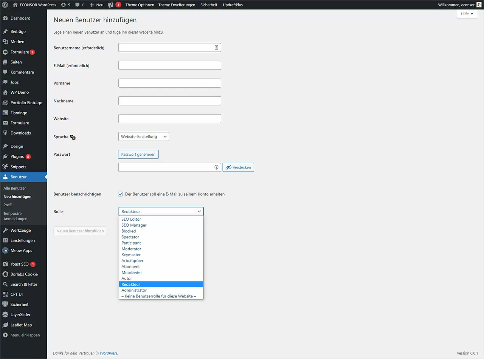Open Theme Optionen in the top bar
484x359 pixels.
click(x=140, y=5)
